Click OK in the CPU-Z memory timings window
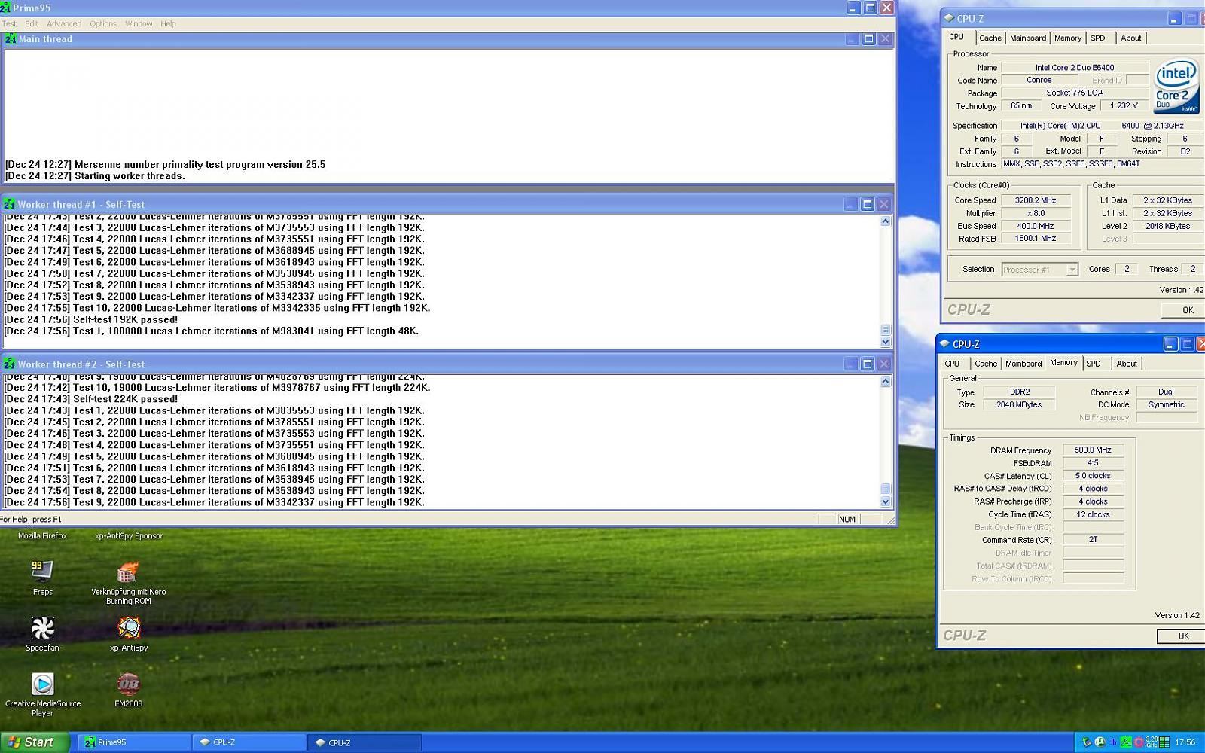The height and width of the screenshot is (753, 1205). click(x=1182, y=636)
